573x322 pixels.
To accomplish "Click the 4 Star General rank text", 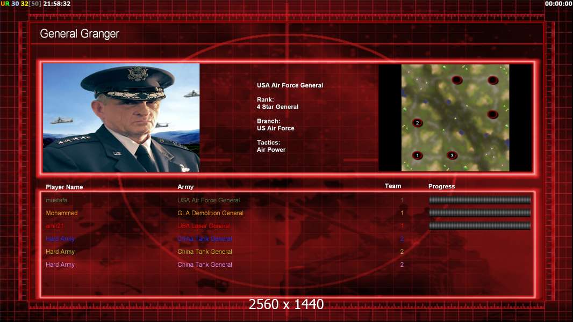I will (278, 107).
